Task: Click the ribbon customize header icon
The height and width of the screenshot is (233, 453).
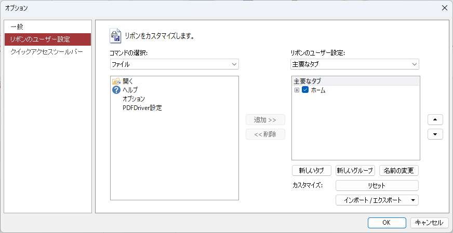Action: pyautogui.click(x=115, y=36)
